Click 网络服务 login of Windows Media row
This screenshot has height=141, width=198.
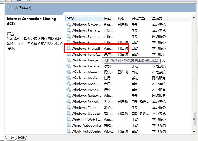tap(159, 78)
